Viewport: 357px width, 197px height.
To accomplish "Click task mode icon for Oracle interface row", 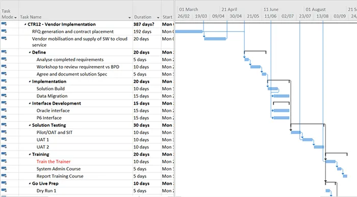I will coord(4,110).
